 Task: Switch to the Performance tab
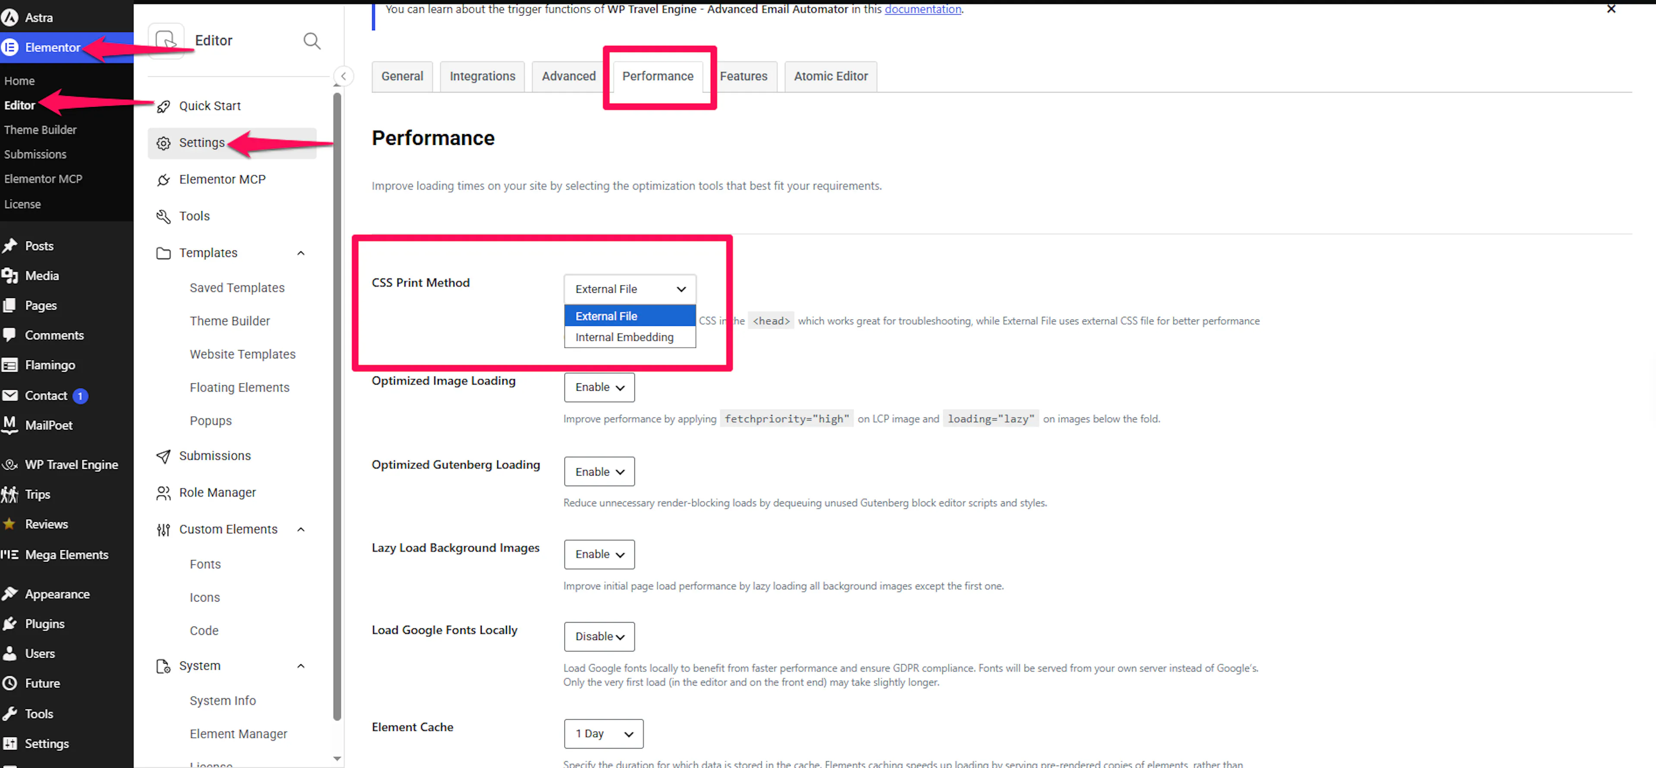pyautogui.click(x=658, y=76)
